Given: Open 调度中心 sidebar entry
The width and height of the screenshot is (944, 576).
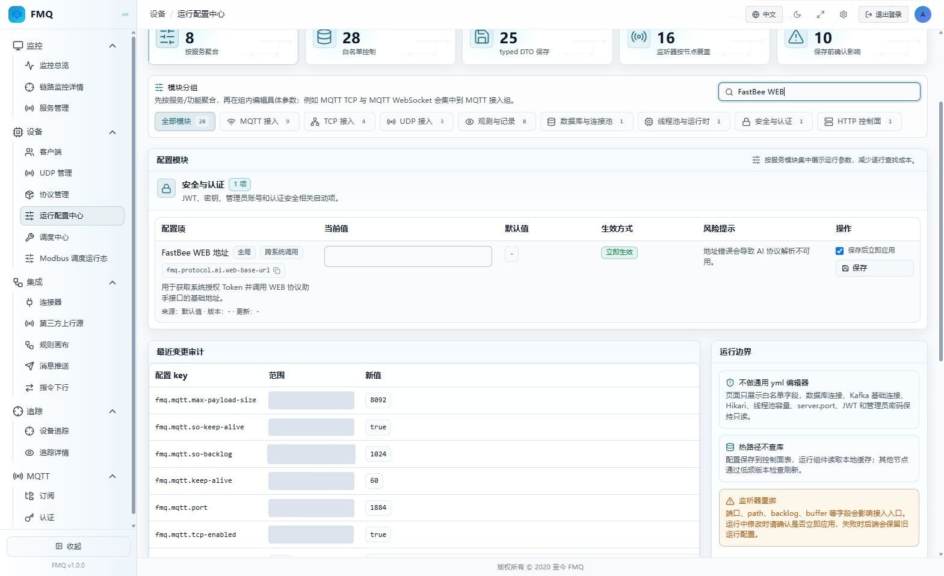Looking at the screenshot, I should [72, 237].
